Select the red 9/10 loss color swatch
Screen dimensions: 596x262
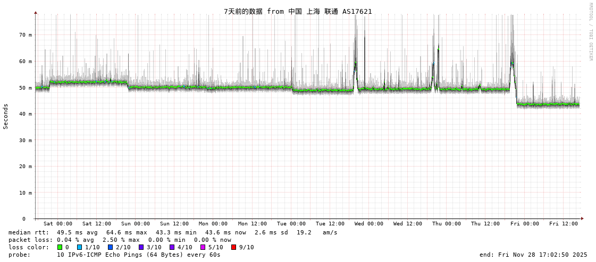(x=233, y=247)
